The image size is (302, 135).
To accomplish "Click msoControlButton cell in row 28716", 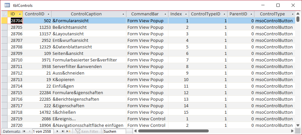I will [x=275, y=99].
